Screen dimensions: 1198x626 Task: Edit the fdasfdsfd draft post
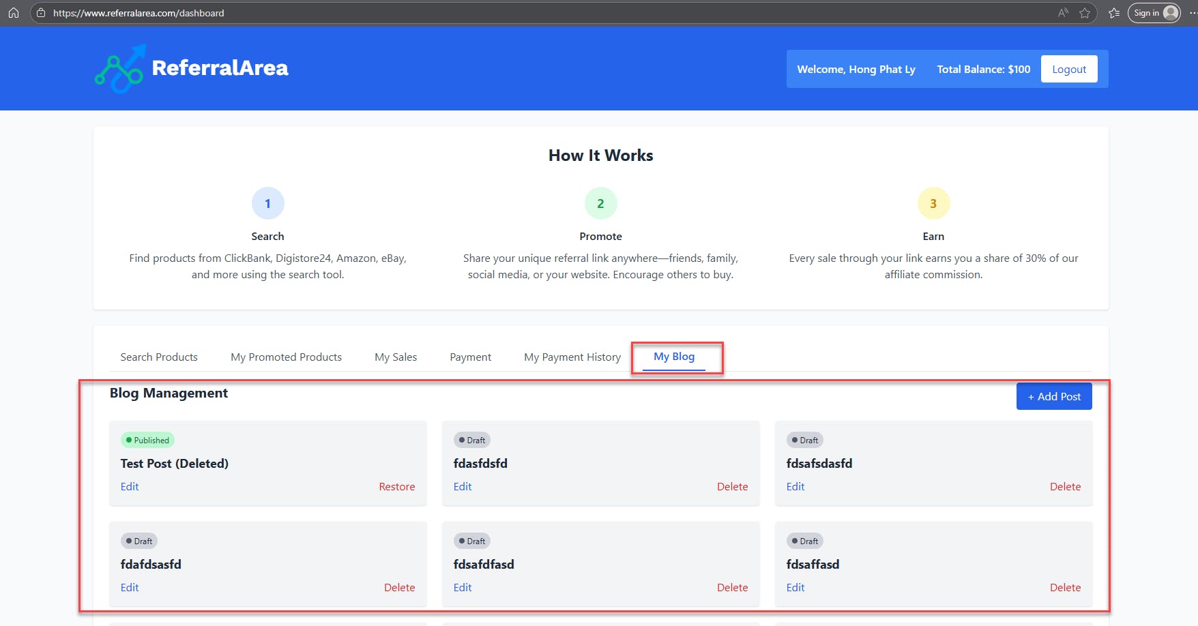point(463,486)
